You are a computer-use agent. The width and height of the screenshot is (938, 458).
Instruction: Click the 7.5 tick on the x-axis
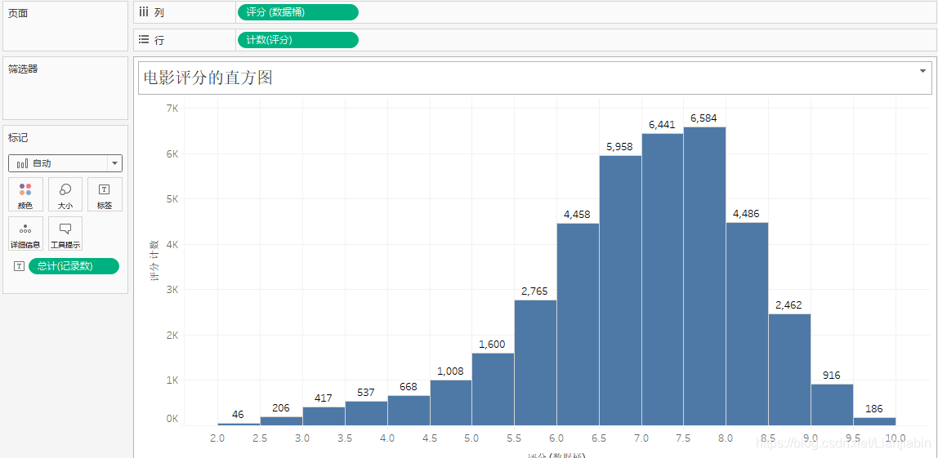[x=683, y=438]
